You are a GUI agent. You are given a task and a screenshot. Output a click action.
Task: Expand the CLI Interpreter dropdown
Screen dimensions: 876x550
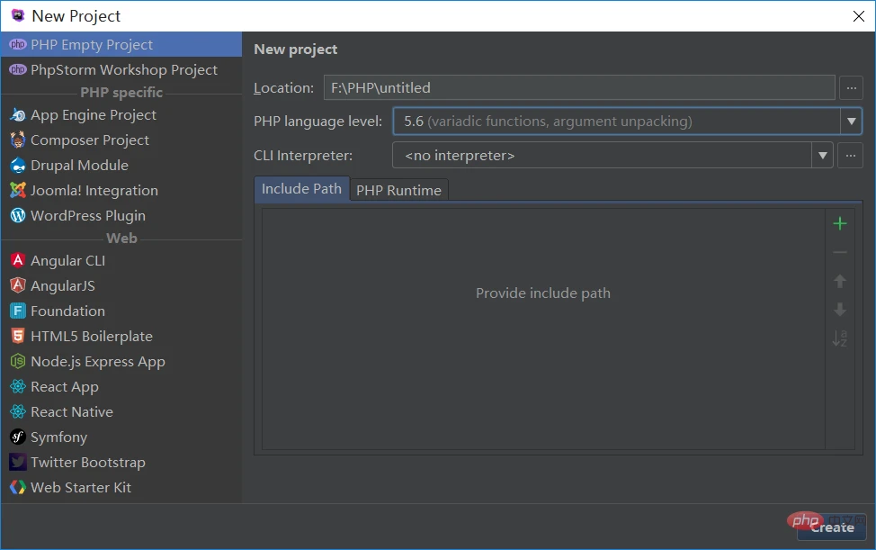pos(822,155)
